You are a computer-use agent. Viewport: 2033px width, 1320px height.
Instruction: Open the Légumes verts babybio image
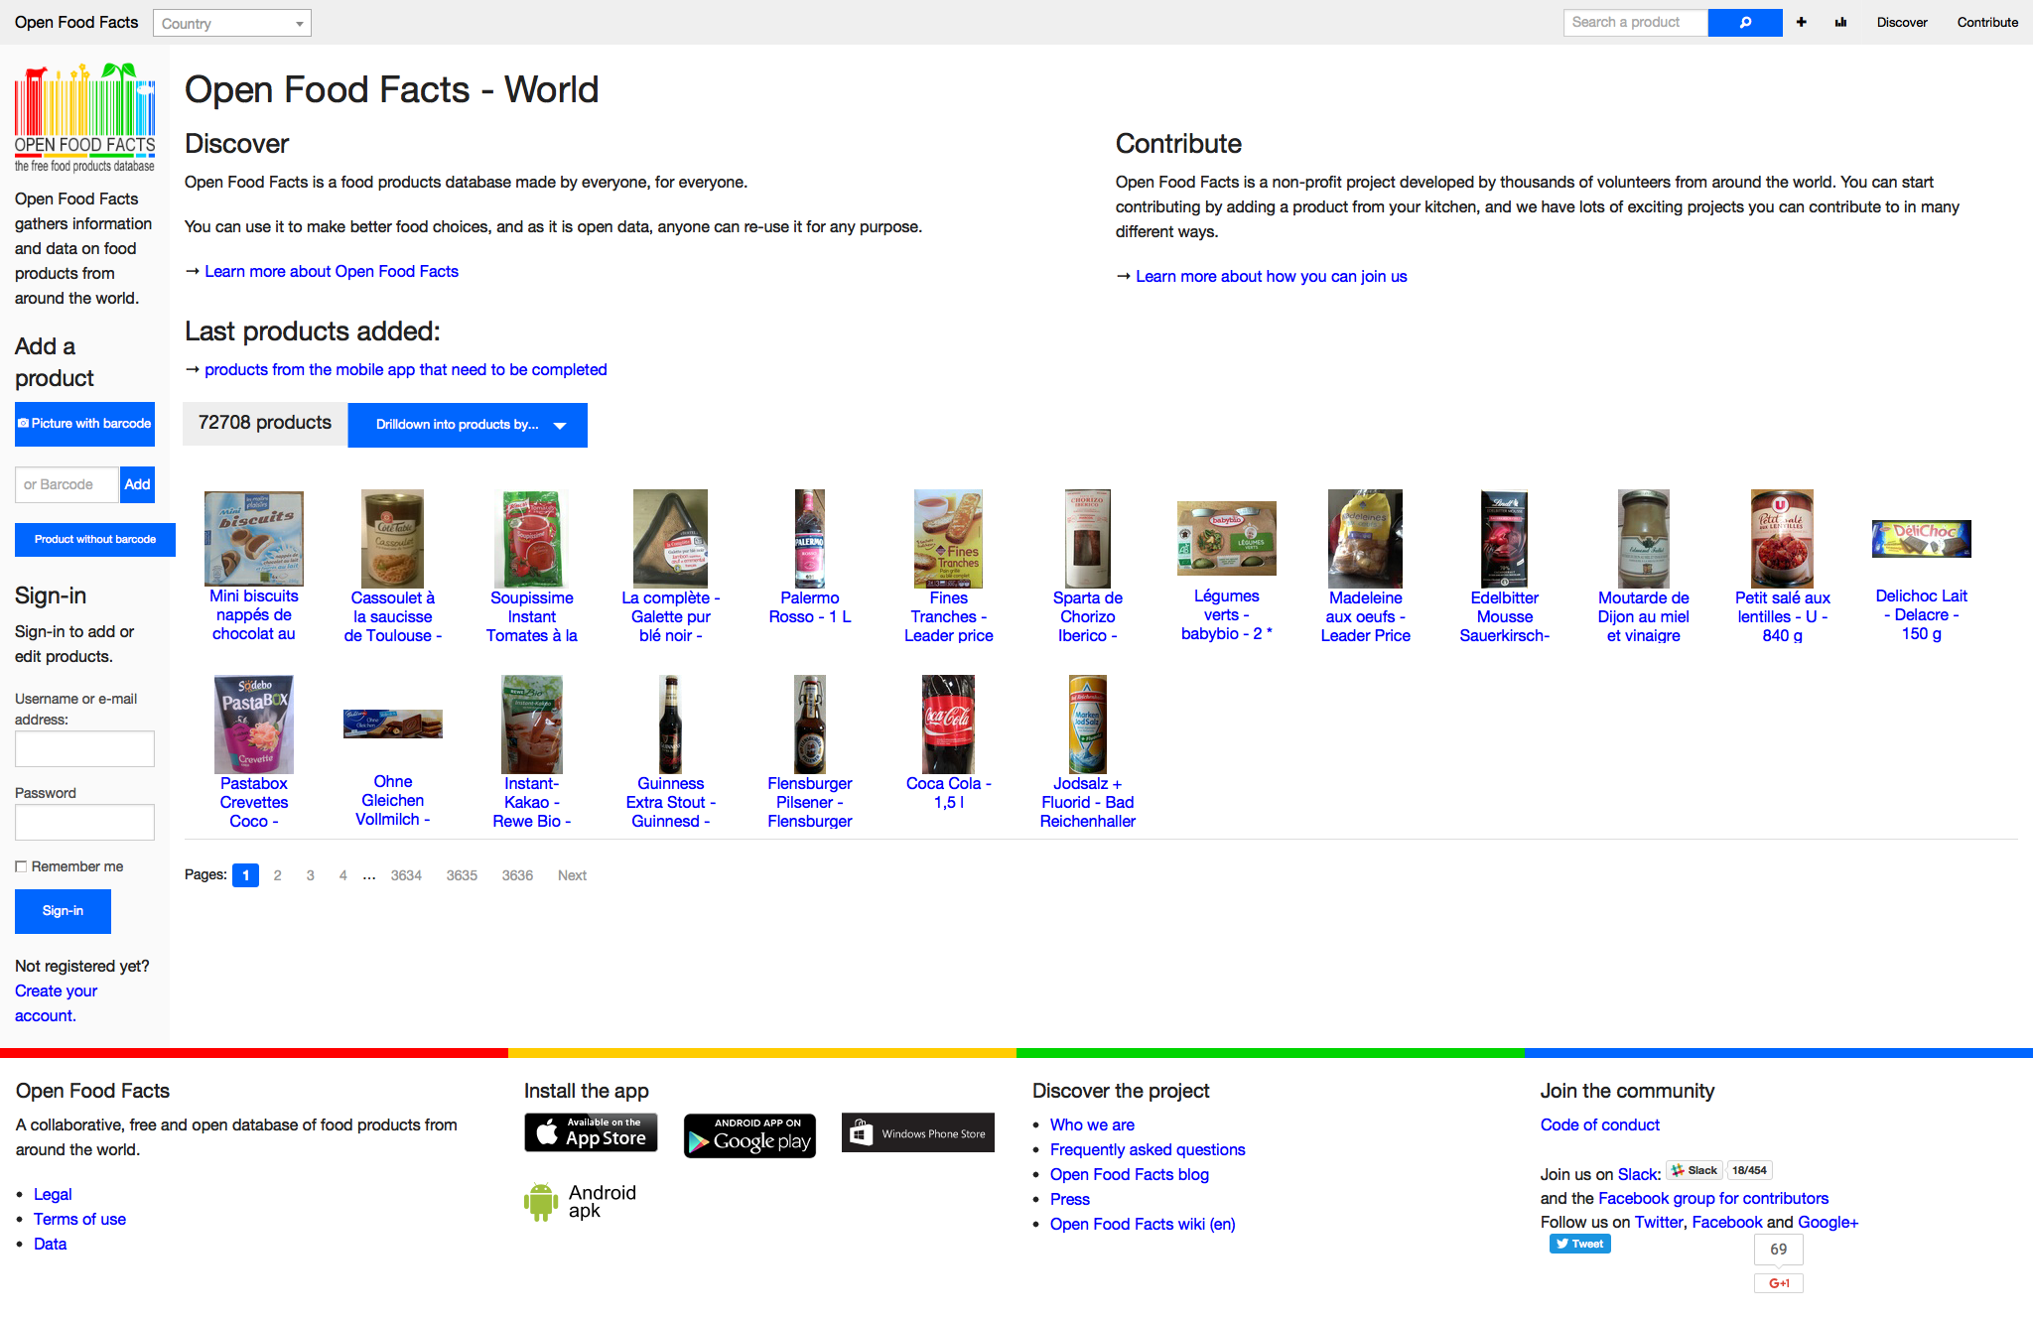(1227, 538)
